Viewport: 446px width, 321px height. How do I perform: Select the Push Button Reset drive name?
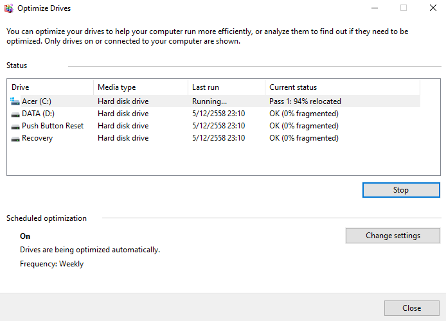53,126
